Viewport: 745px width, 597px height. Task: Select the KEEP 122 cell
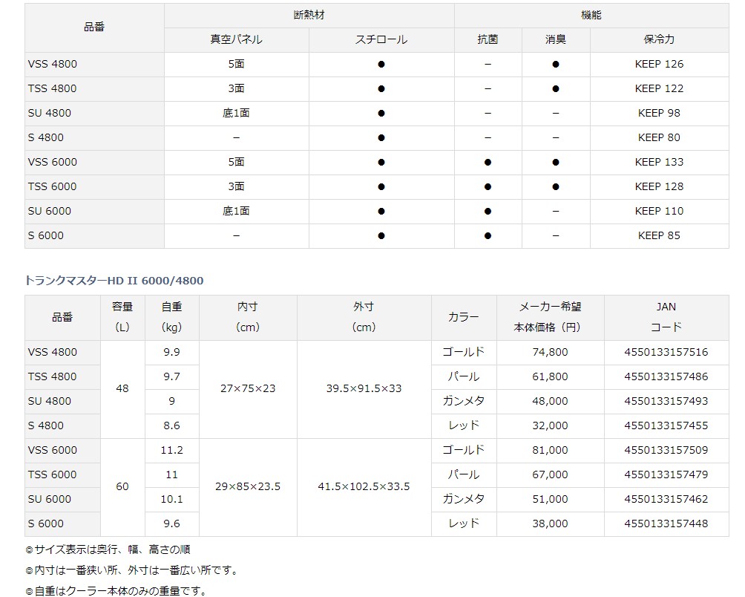click(660, 89)
